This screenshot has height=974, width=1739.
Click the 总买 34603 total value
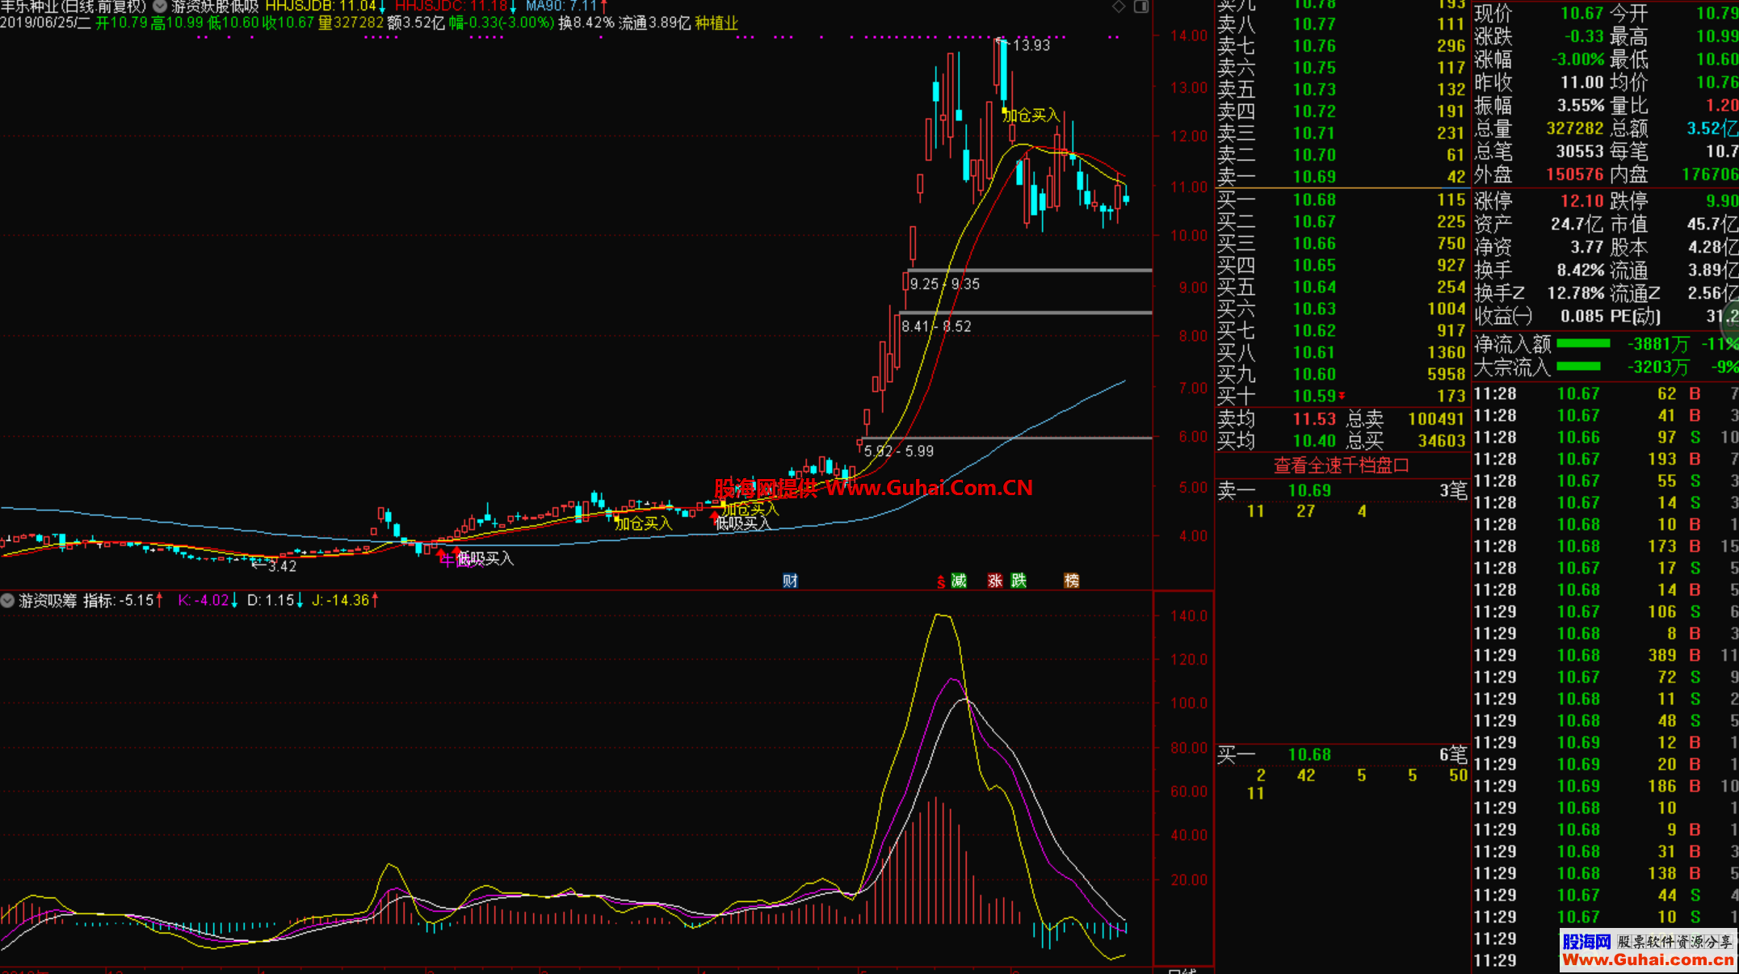pos(1441,441)
